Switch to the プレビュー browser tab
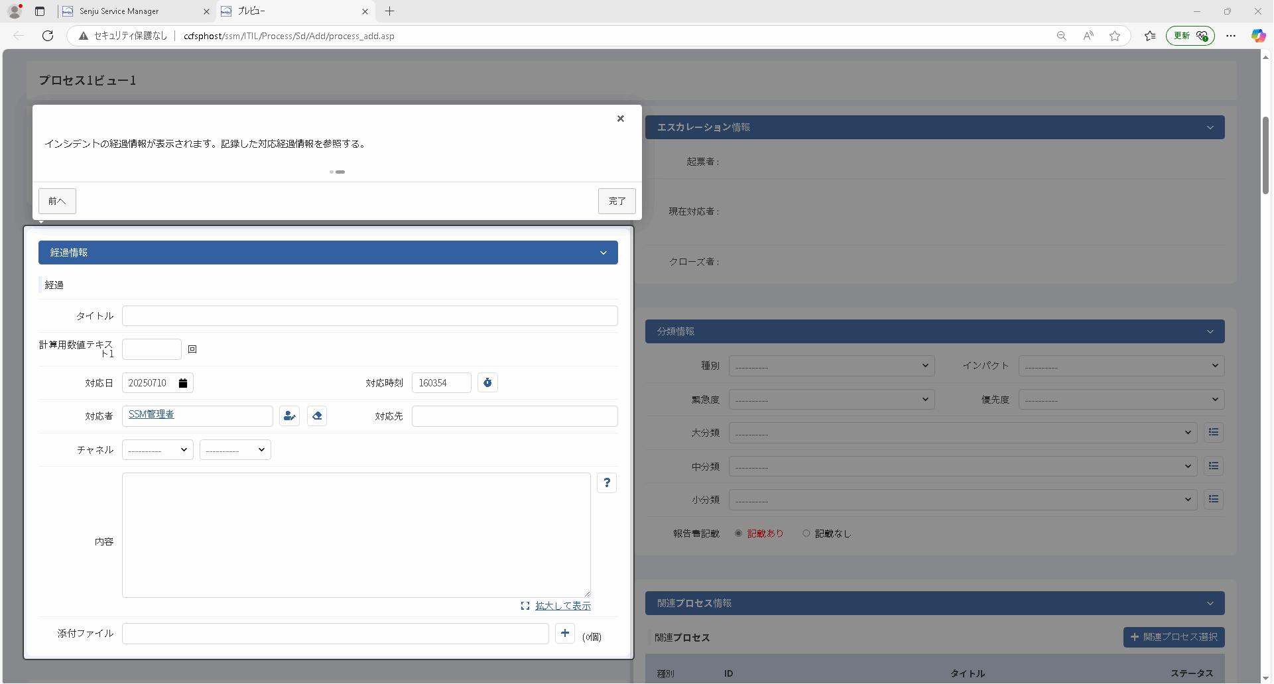Screen dimensions: 1274x684 coord(295,11)
